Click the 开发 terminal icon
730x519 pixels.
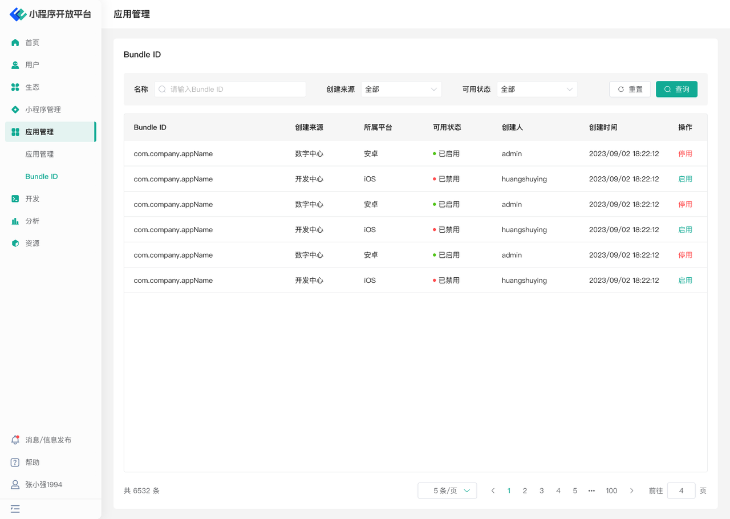coord(15,198)
